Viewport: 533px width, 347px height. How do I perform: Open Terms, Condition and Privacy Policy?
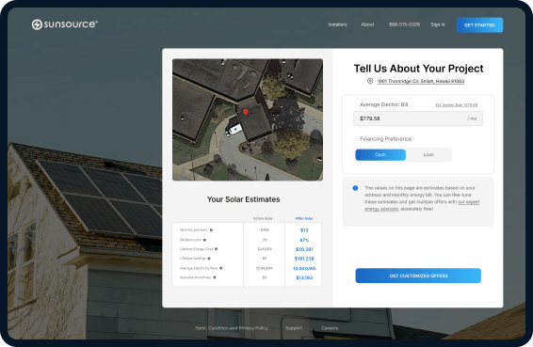(x=231, y=328)
